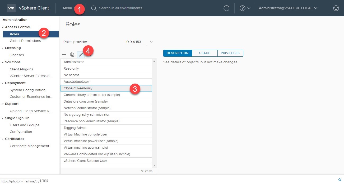The width and height of the screenshot is (344, 184).
Task: Collapse the Access Control section
Action: point(3,27)
